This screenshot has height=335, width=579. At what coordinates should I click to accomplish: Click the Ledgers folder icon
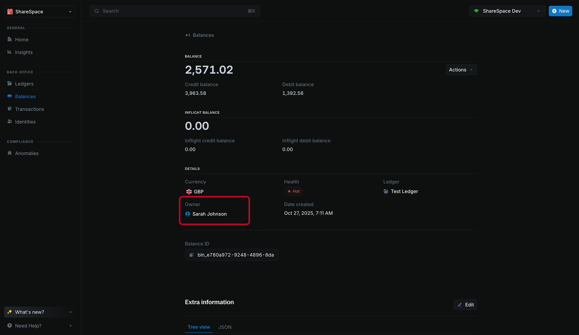[9, 83]
